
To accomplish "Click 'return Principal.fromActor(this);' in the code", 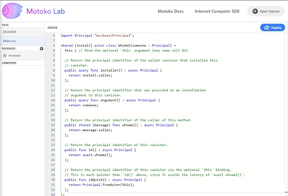I will (101, 184).
